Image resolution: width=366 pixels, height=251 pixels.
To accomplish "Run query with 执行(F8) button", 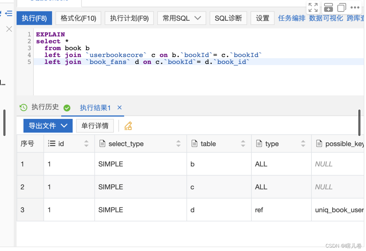I will (x=34, y=18).
